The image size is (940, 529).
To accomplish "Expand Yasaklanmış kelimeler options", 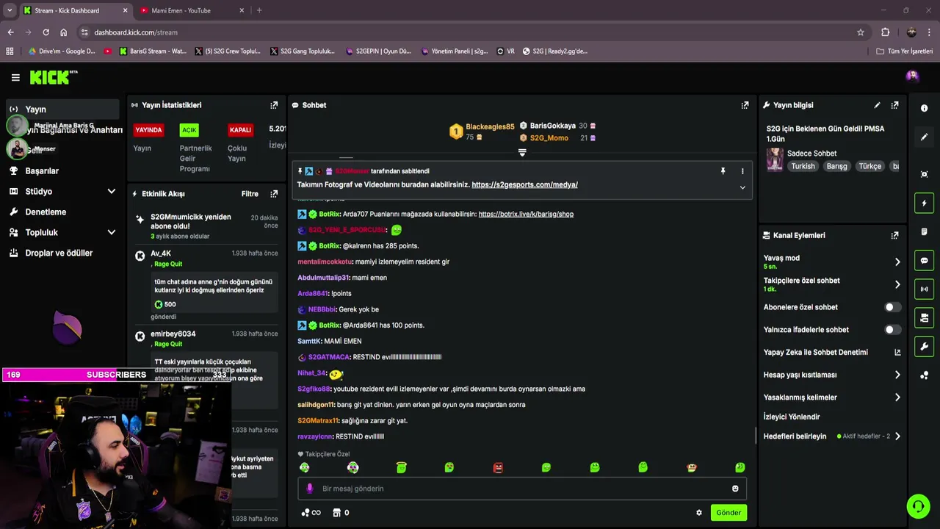I will [897, 397].
